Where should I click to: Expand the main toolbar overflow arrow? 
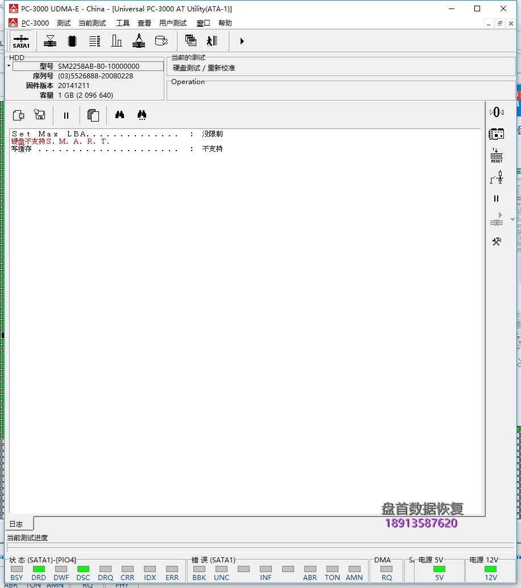(242, 41)
